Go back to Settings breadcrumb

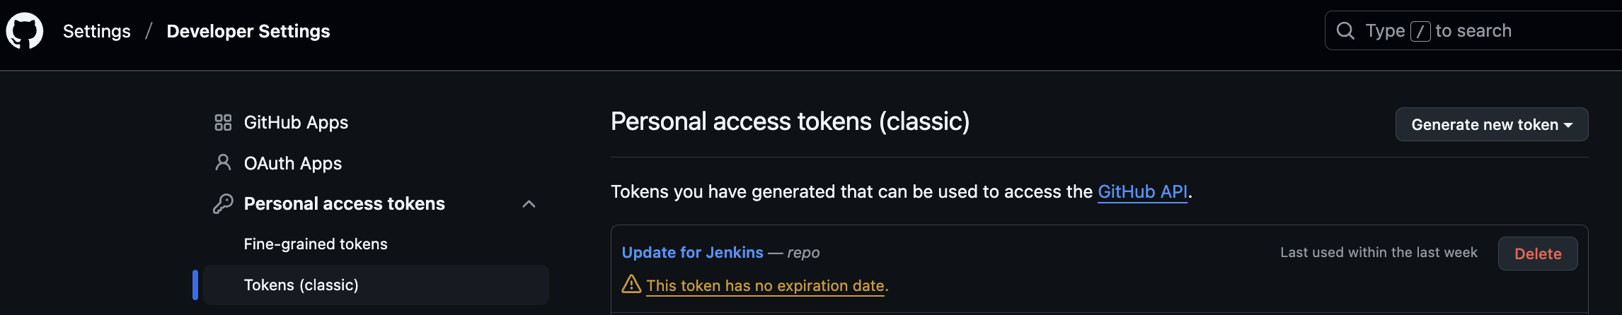(x=97, y=32)
